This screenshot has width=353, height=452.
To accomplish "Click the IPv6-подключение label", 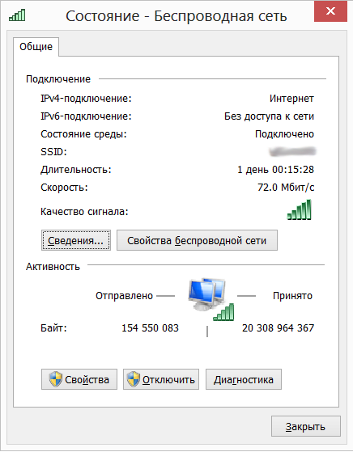I will pyautogui.click(x=86, y=116).
